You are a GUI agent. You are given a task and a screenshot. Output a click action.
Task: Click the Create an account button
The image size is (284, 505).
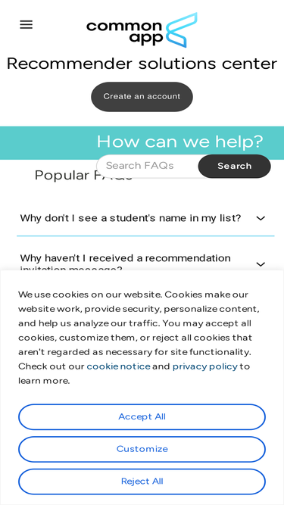click(x=142, y=97)
